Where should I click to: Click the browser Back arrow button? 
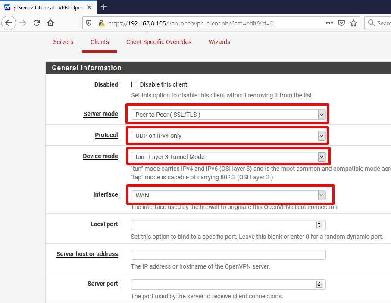[x=9, y=23]
